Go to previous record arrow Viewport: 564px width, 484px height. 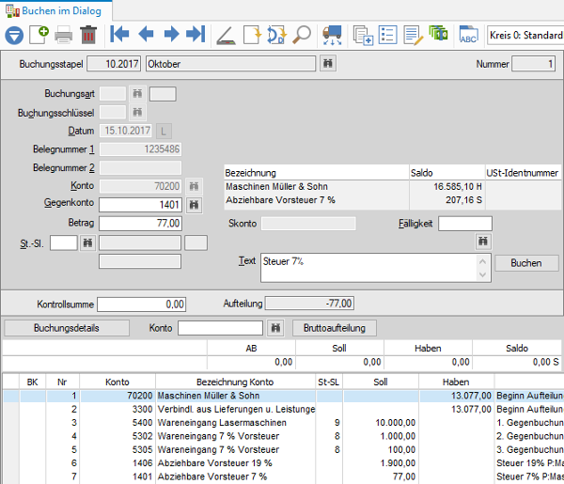click(x=146, y=35)
